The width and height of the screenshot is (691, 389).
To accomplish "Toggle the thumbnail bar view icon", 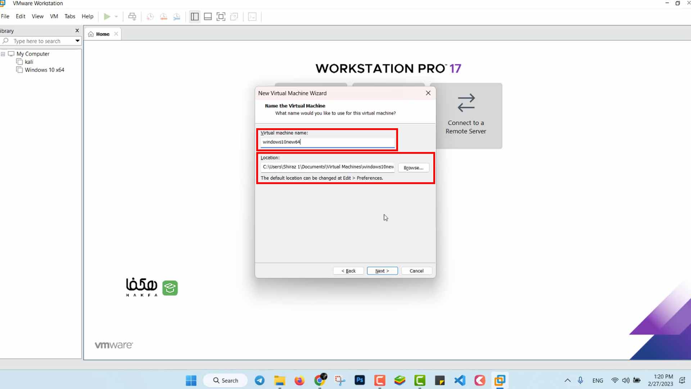I will click(208, 17).
